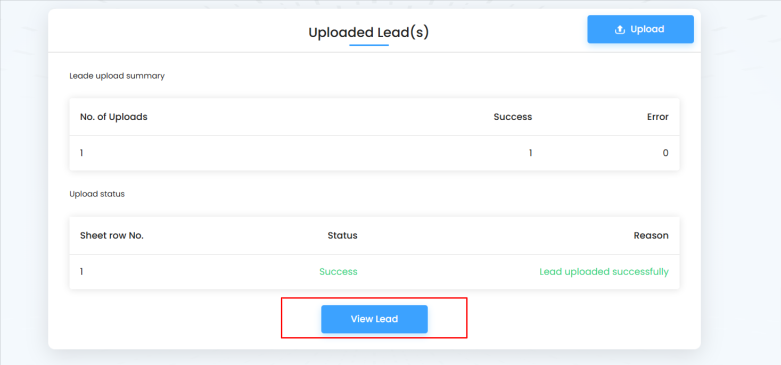Select sheet row number 1 cell
Screen dimensions: 781x365
[x=81, y=272]
